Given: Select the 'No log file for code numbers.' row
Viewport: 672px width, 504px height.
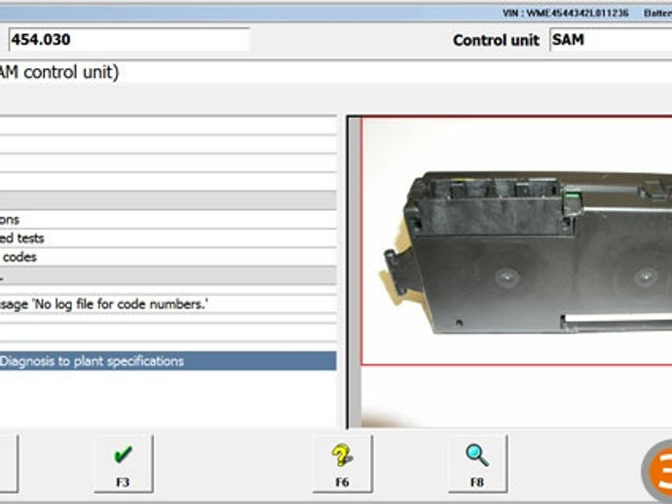Looking at the screenshot, I should click(168, 304).
